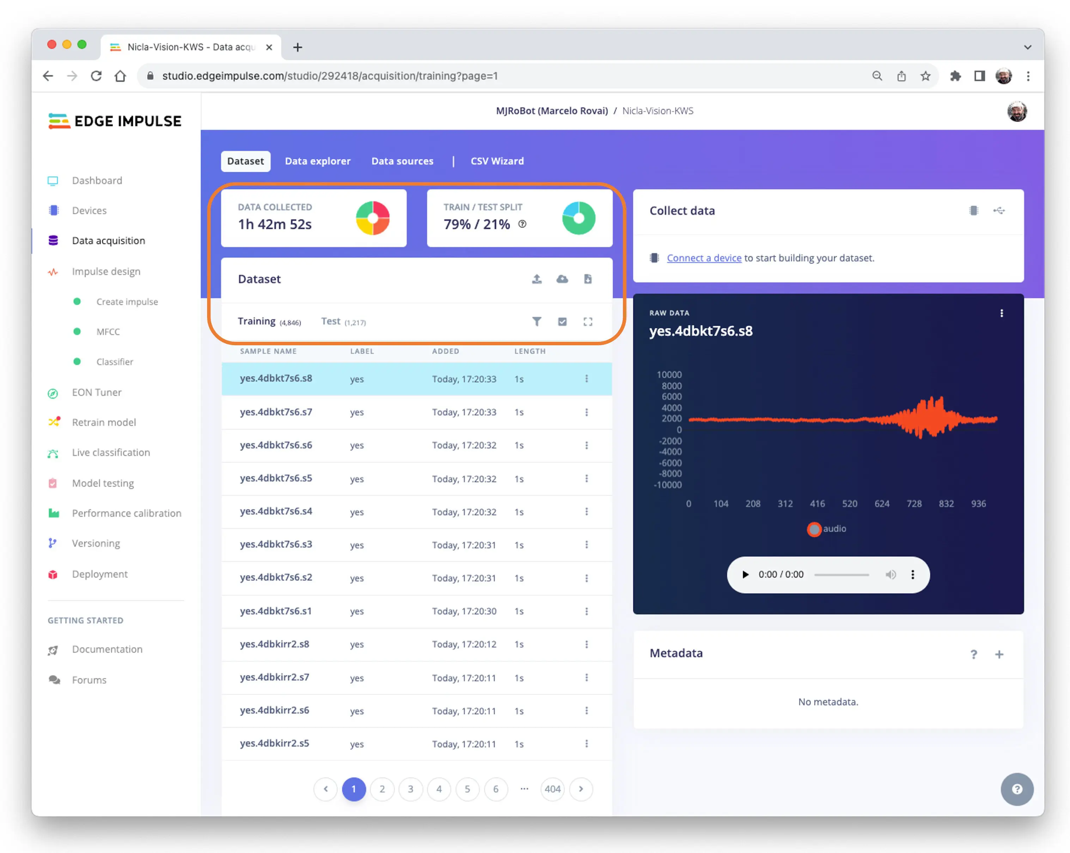Mute audio with the speaker icon
The width and height of the screenshot is (1070, 853).
(x=890, y=574)
